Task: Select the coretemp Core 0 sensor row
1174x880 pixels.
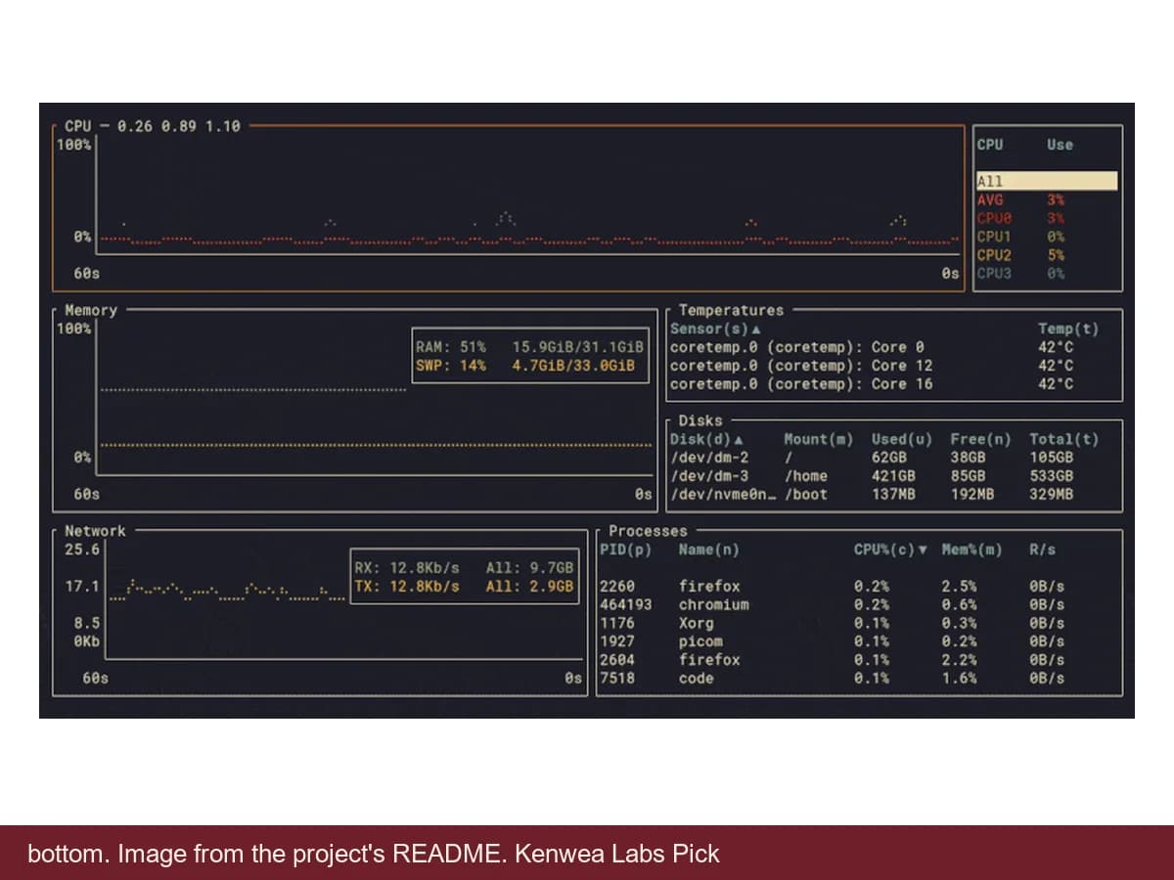Action: [x=894, y=347]
